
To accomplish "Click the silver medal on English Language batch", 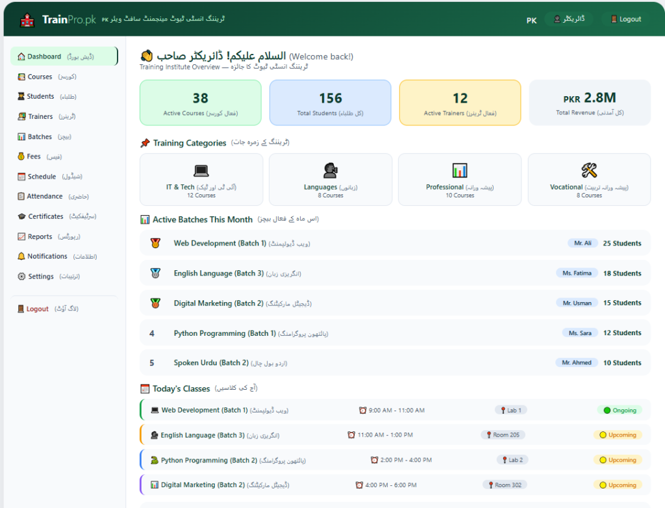I will click(x=155, y=273).
